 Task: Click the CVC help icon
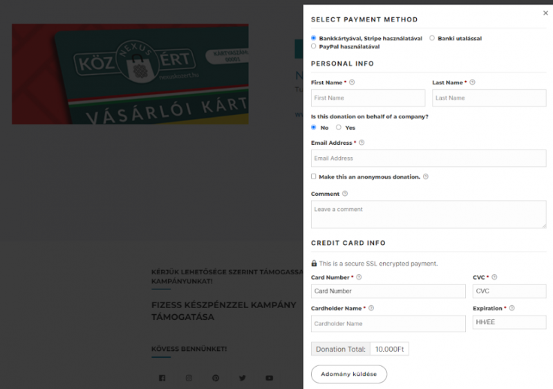tap(494, 277)
